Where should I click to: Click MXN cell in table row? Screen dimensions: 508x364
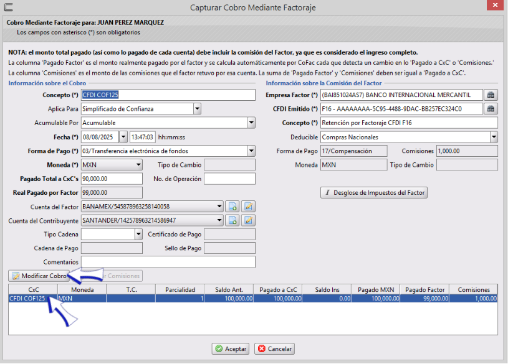click(x=82, y=298)
